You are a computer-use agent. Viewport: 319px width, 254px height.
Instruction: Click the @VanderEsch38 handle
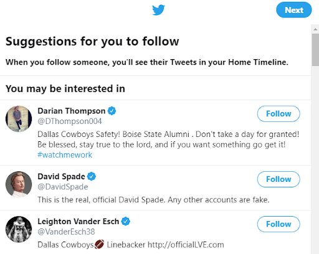[x=66, y=232]
